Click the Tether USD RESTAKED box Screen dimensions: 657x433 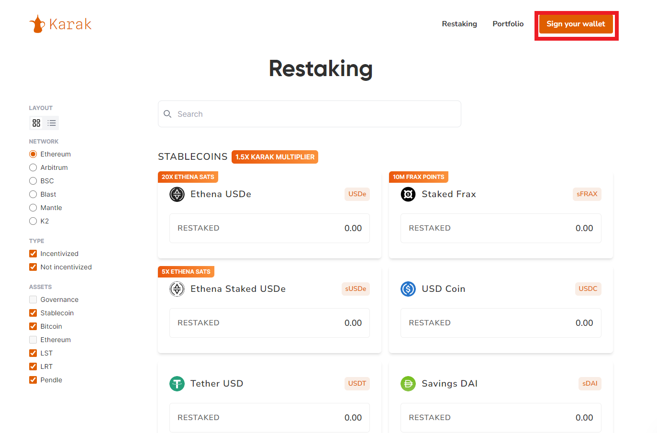[x=269, y=418]
